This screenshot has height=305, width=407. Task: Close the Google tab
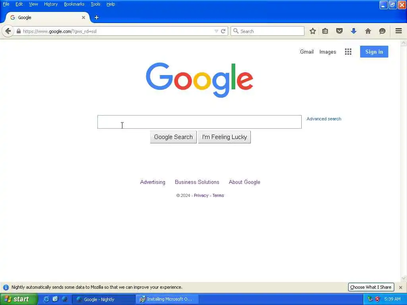(83, 17)
